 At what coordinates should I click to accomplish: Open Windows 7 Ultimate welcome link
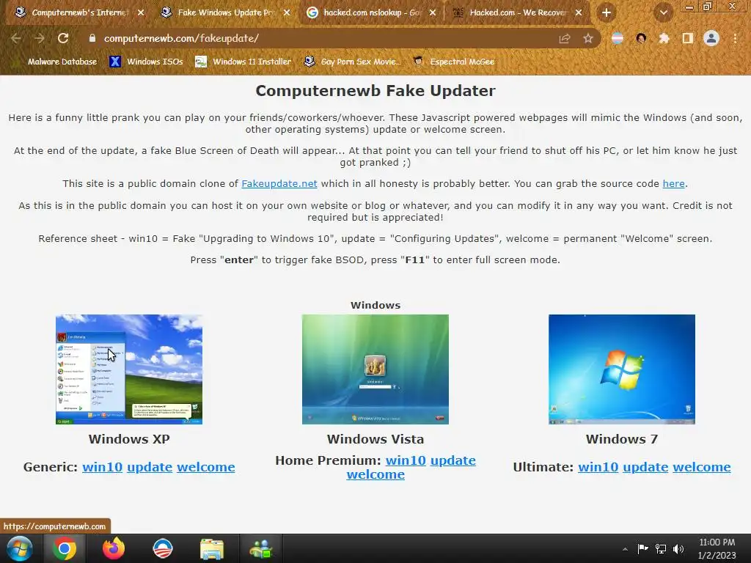pyautogui.click(x=702, y=467)
